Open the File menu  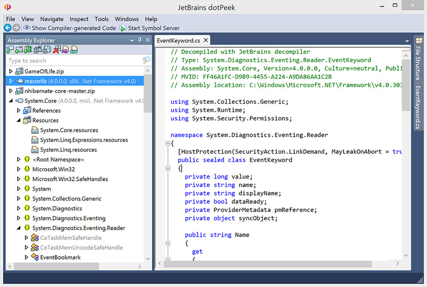pos(11,19)
